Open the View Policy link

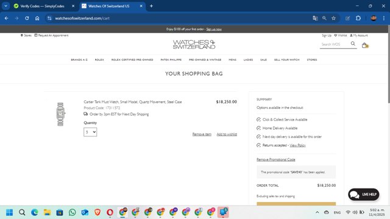[x=297, y=145]
